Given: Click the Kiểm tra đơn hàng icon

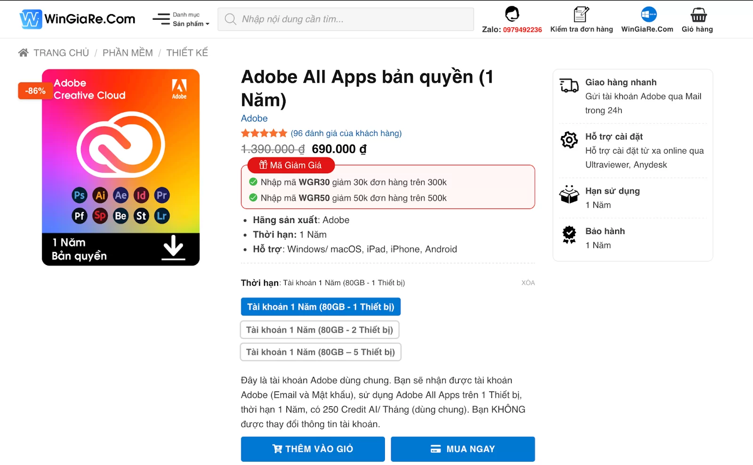Looking at the screenshot, I should [581, 14].
